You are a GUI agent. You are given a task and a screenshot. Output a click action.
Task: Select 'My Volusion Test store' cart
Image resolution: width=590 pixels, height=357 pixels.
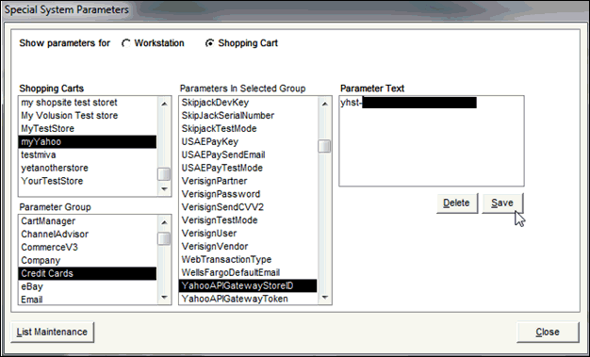click(x=88, y=116)
